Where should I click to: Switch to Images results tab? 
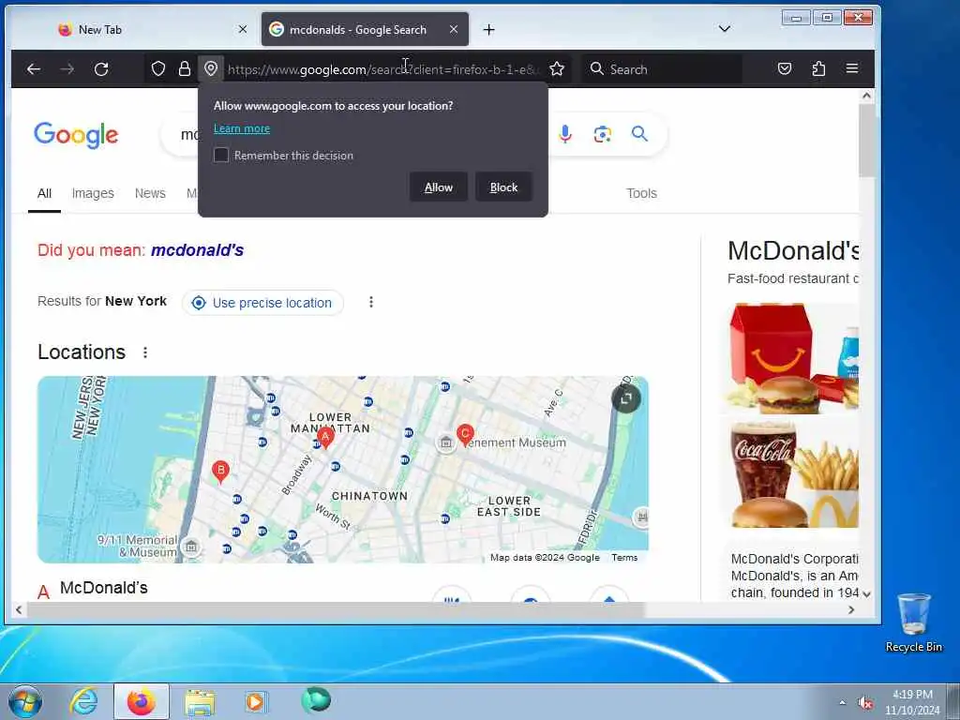click(93, 193)
